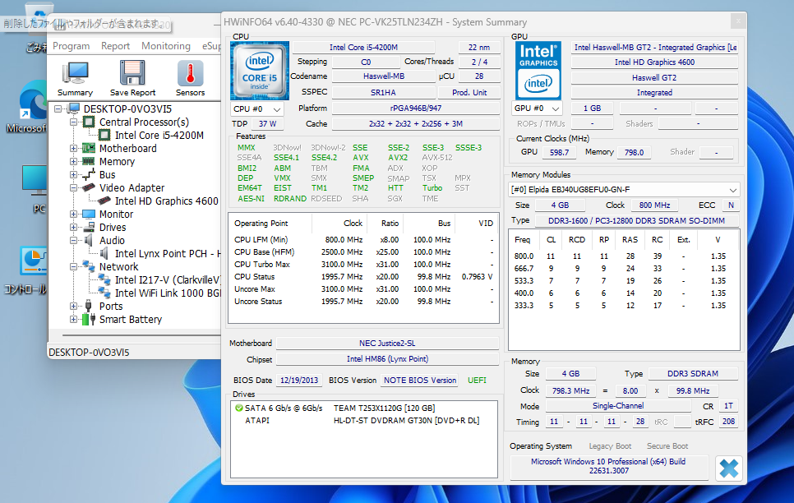
Task: Expand the Motherboard node
Action: tap(73, 148)
